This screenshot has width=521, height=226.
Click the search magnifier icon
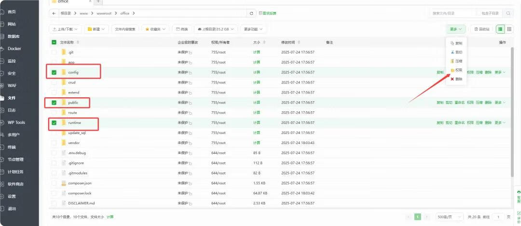(x=508, y=13)
